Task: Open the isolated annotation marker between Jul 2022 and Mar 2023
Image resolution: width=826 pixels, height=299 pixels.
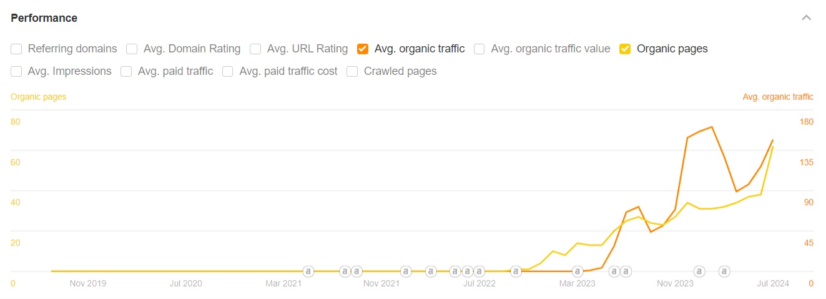Action: pyautogui.click(x=516, y=272)
